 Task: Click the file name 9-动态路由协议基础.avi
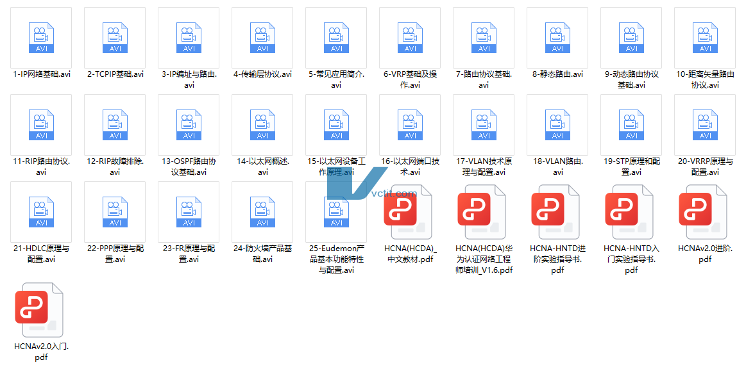(x=631, y=80)
